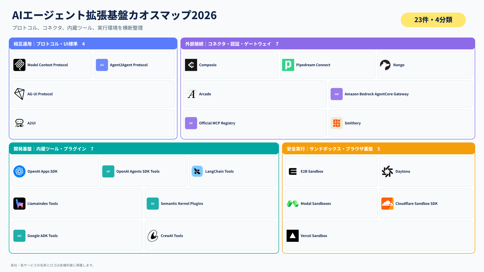This screenshot has height=272, width=484.
Task: Click the A2UI label text
Action: click(x=32, y=123)
